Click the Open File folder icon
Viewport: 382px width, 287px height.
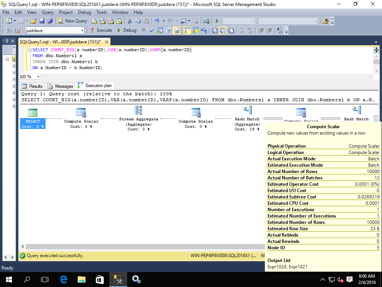pos(34,21)
